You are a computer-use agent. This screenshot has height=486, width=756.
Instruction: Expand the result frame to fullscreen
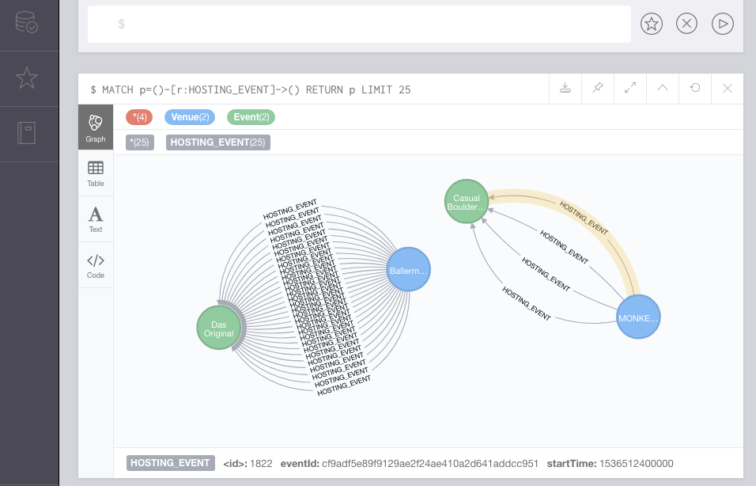tap(630, 89)
